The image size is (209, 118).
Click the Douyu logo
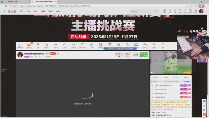click(12, 11)
